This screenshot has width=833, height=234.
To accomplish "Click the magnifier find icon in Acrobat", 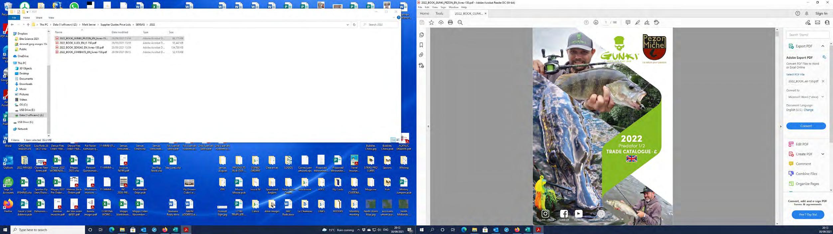I will pos(460,23).
